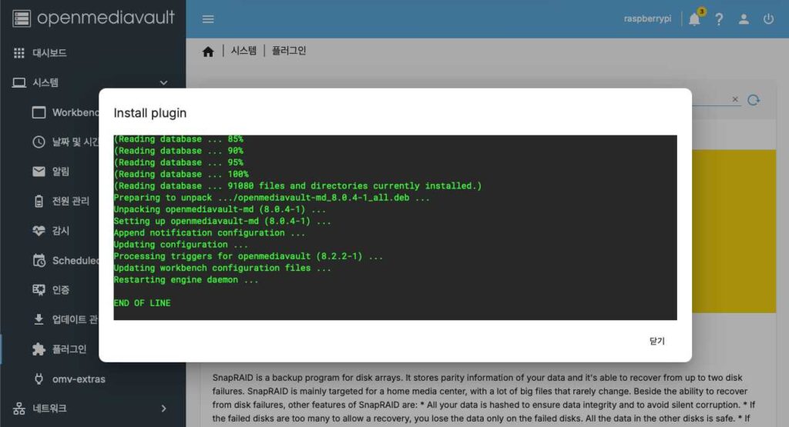Open 감시 monitoring in the sidebar
The height and width of the screenshot is (427, 789).
click(61, 231)
